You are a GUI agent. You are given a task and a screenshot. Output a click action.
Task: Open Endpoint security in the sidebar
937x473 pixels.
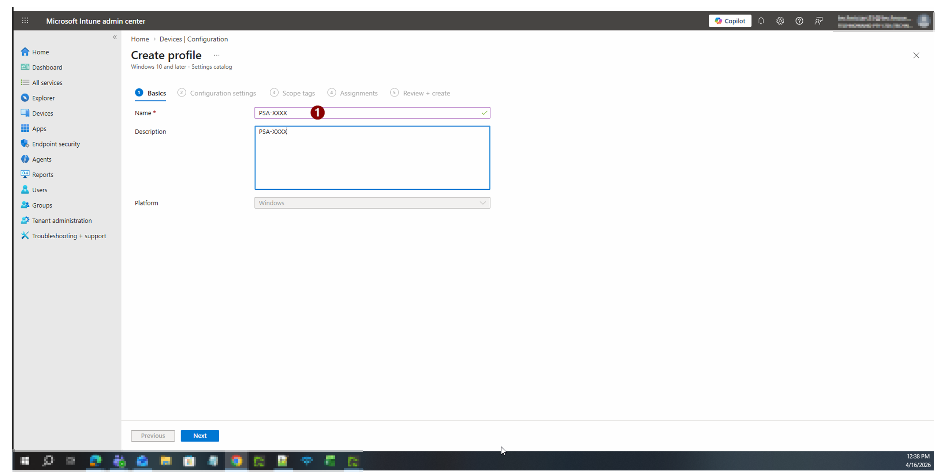pyautogui.click(x=50, y=144)
